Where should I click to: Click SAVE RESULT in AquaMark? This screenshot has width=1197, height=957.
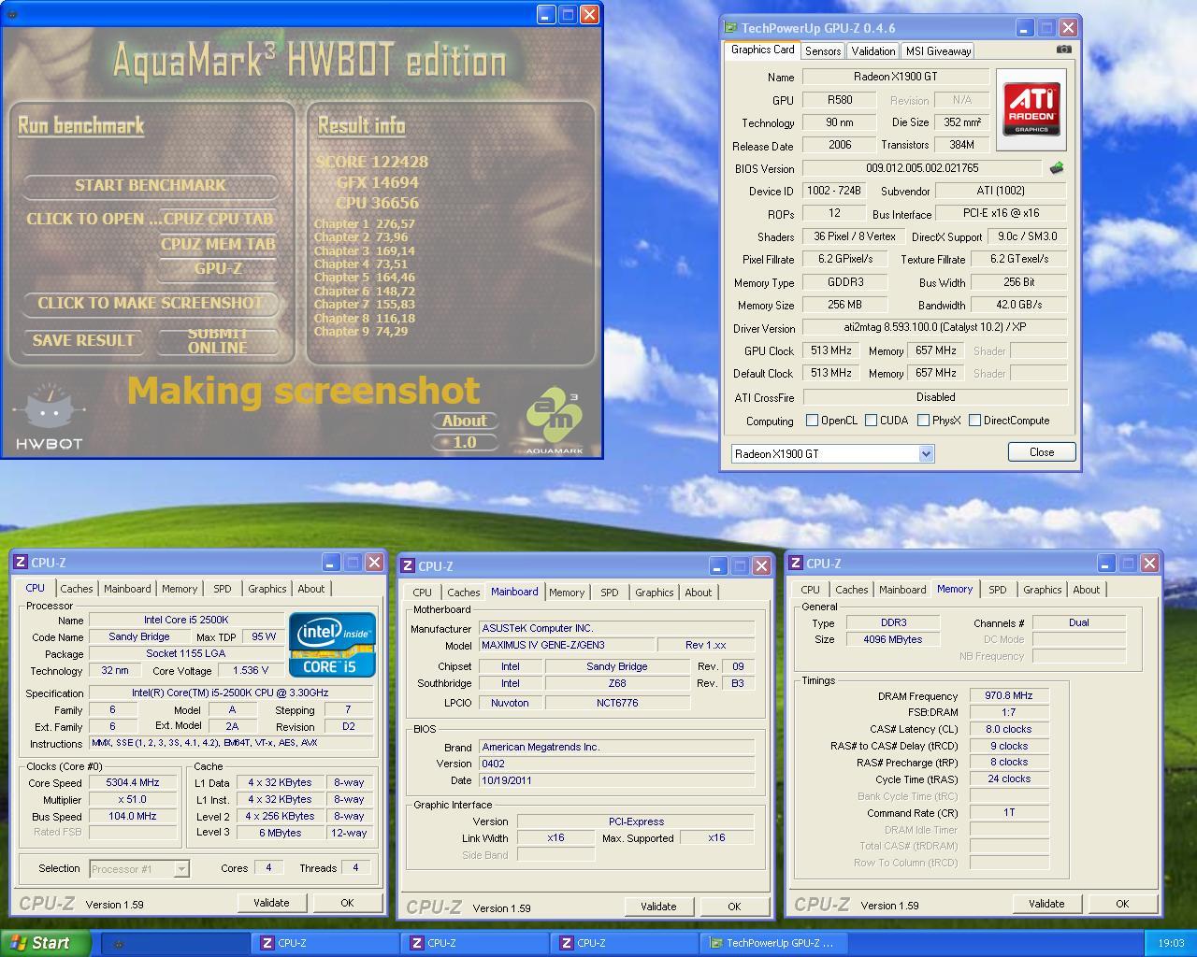(83, 340)
